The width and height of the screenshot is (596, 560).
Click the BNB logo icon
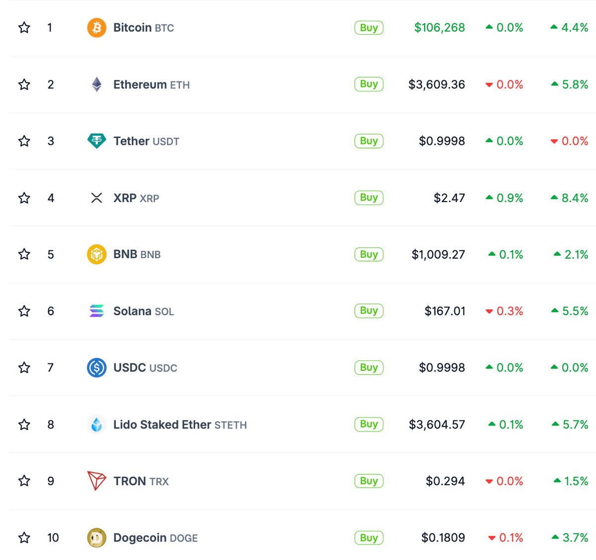[96, 255]
